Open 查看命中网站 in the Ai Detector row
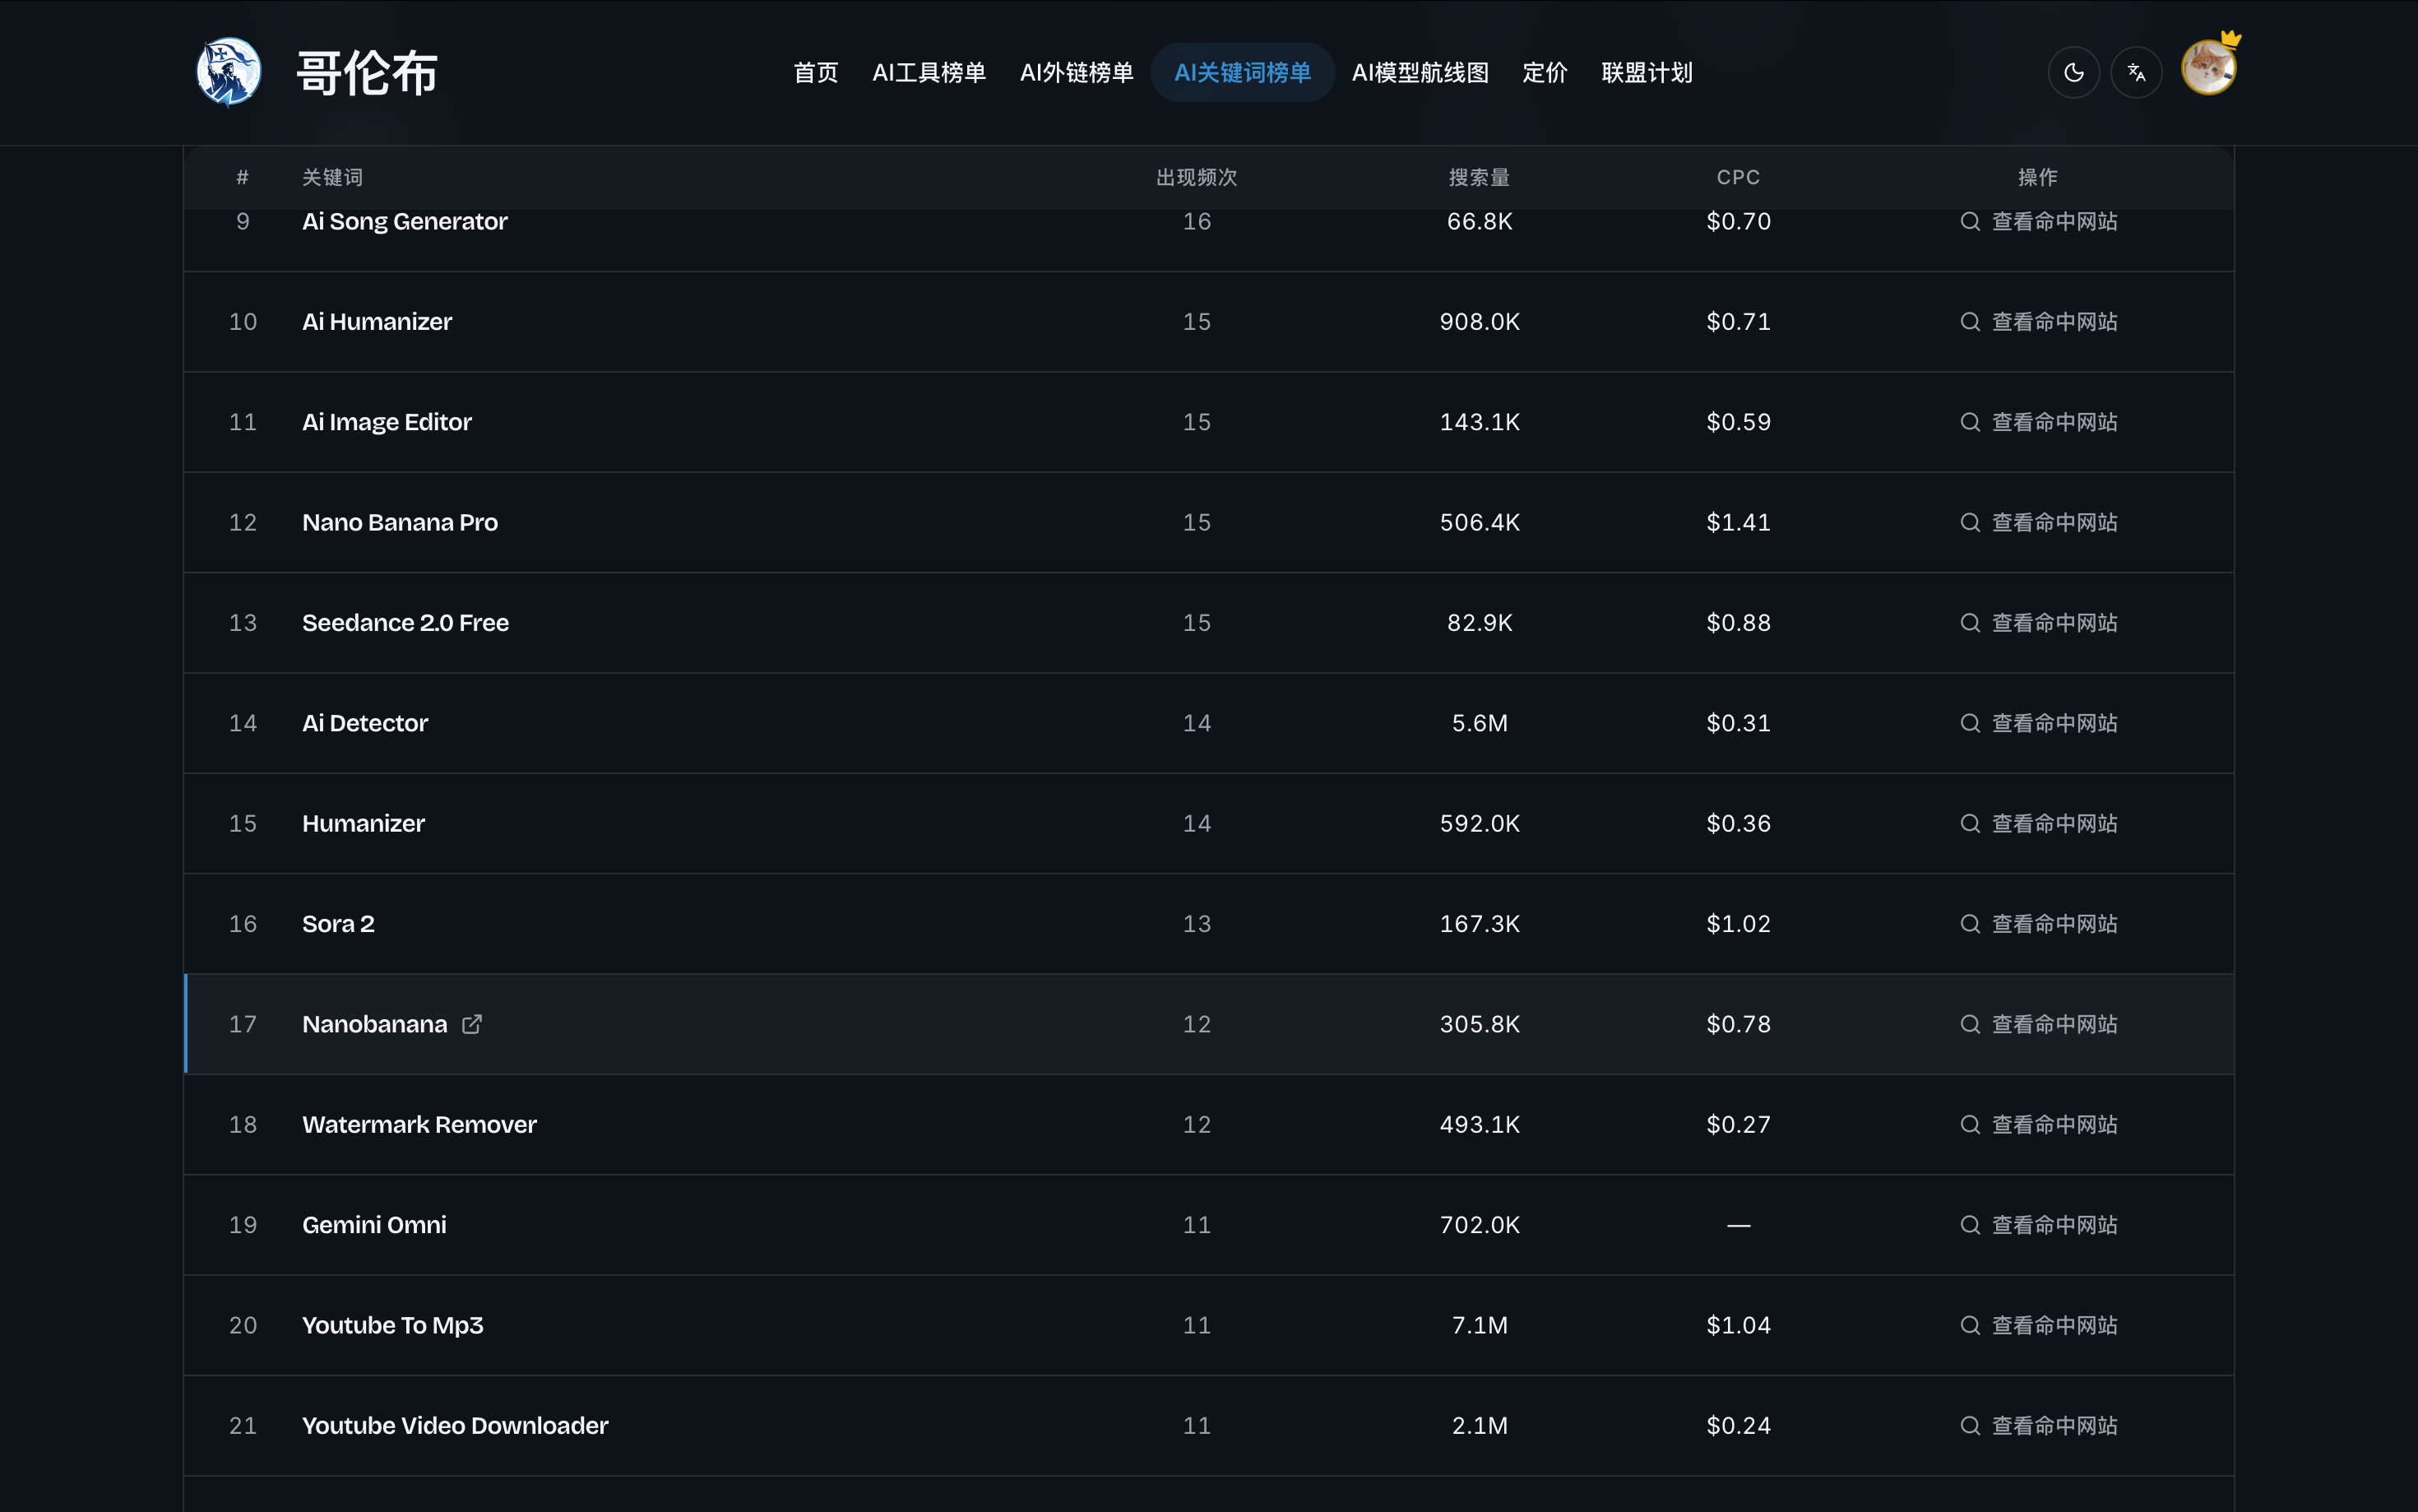This screenshot has width=2418, height=1512. tap(2039, 723)
